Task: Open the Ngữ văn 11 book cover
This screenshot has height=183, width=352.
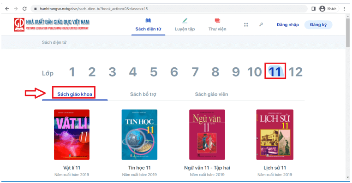Action: click(207, 135)
